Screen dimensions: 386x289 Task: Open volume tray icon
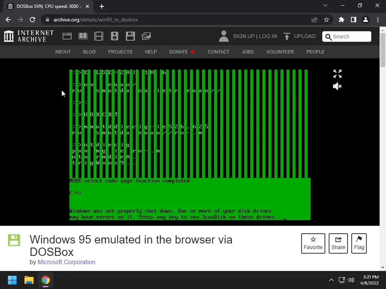[x=351, y=280]
